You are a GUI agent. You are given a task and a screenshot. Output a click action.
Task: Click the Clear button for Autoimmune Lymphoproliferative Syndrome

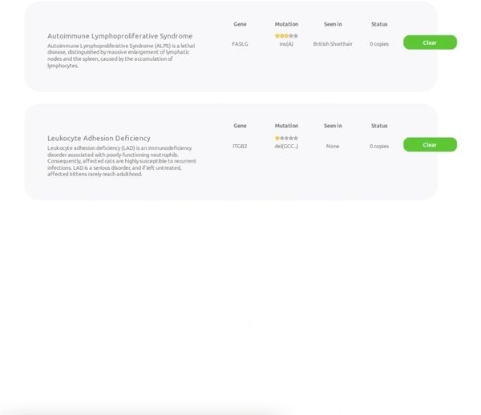(x=430, y=42)
